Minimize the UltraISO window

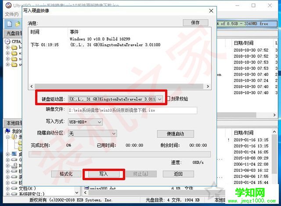click(x=237, y=5)
